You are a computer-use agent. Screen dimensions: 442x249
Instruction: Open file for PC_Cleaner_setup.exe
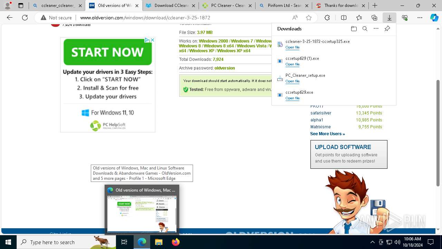pos(292,81)
